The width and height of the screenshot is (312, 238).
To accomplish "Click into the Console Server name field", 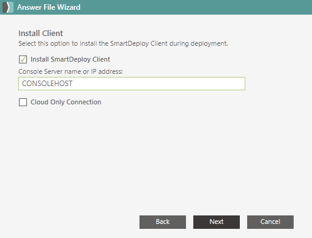I will [132, 84].
